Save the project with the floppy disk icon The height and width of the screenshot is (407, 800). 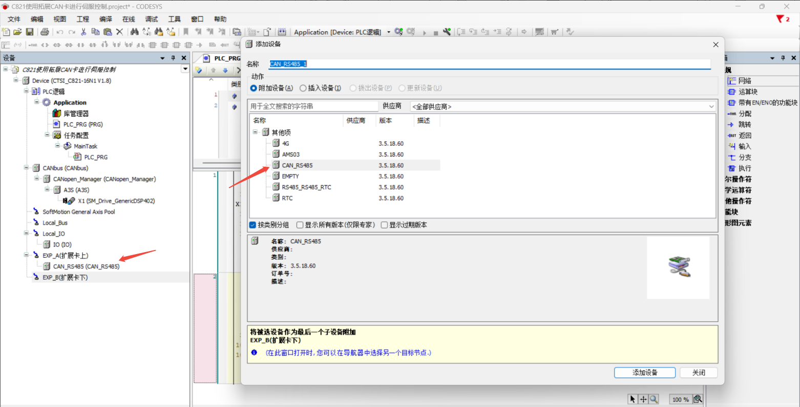coord(30,32)
